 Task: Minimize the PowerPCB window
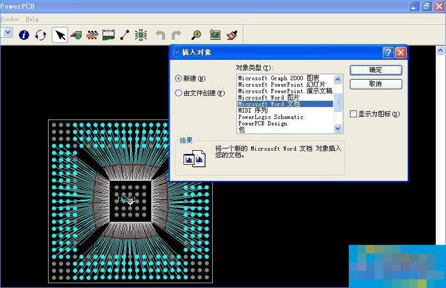pyautogui.click(x=414, y=6)
